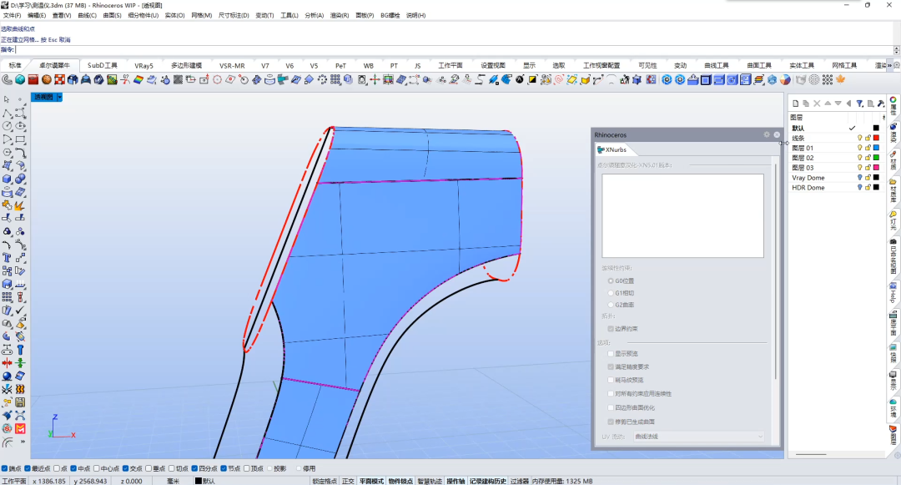Screen dimensions: 901x485
Task: Click the orange sphere icon in top toolbar
Action: [x=47, y=80]
